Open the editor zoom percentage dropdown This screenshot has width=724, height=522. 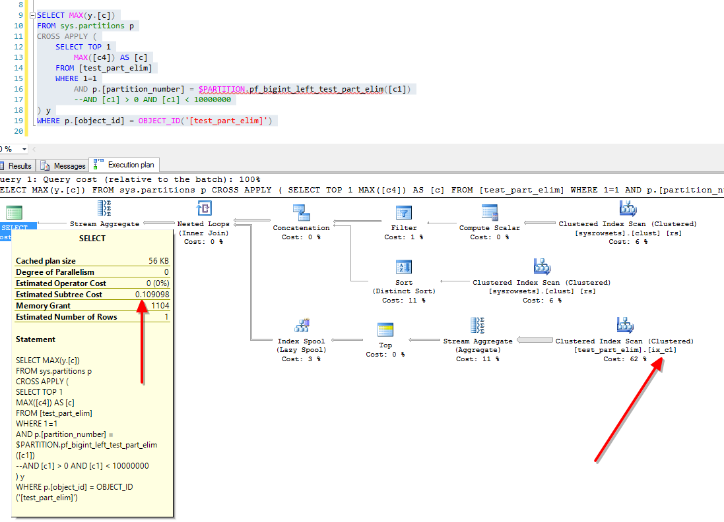[24, 149]
